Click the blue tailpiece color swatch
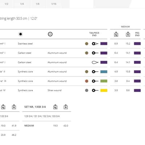The height and width of the screenshot is (145, 145). pyautogui.click(x=104, y=72)
